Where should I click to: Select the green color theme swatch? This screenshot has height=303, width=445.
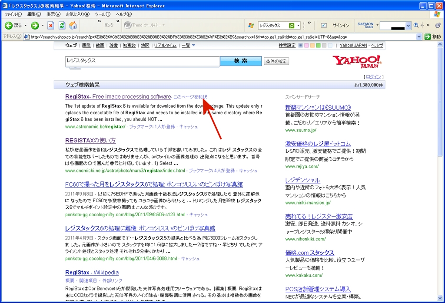click(x=319, y=46)
